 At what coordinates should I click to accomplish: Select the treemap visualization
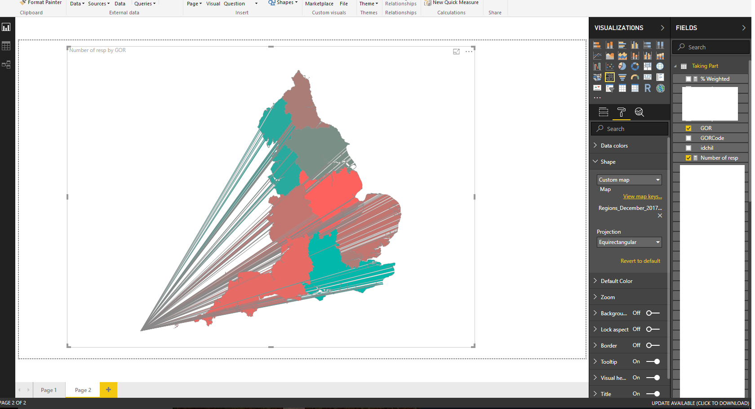(x=647, y=66)
